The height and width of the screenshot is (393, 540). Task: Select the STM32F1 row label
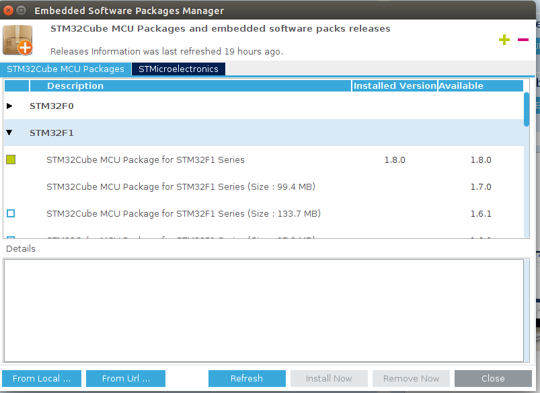click(x=52, y=133)
